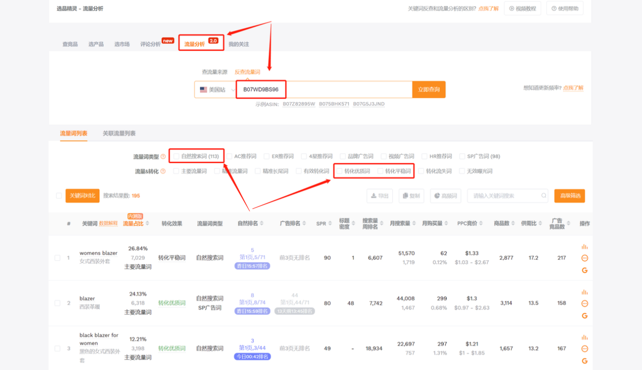Open the trend chart icon for womens blazer
642x370 pixels.
coord(585,246)
